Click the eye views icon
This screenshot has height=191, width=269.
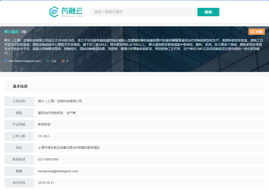point(48,61)
